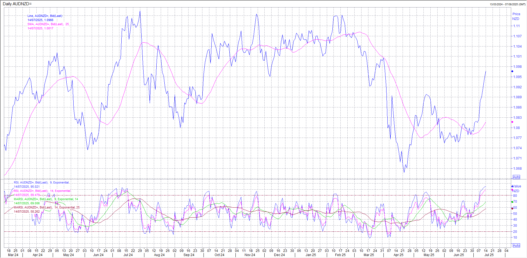Select the green MARSI 9 Exponential legend entry
The height and width of the screenshot is (258, 527).
46,199
